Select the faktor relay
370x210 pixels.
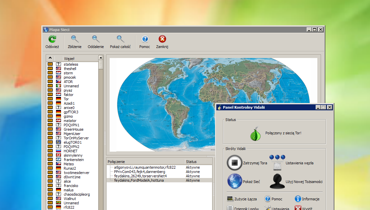pos(68,95)
